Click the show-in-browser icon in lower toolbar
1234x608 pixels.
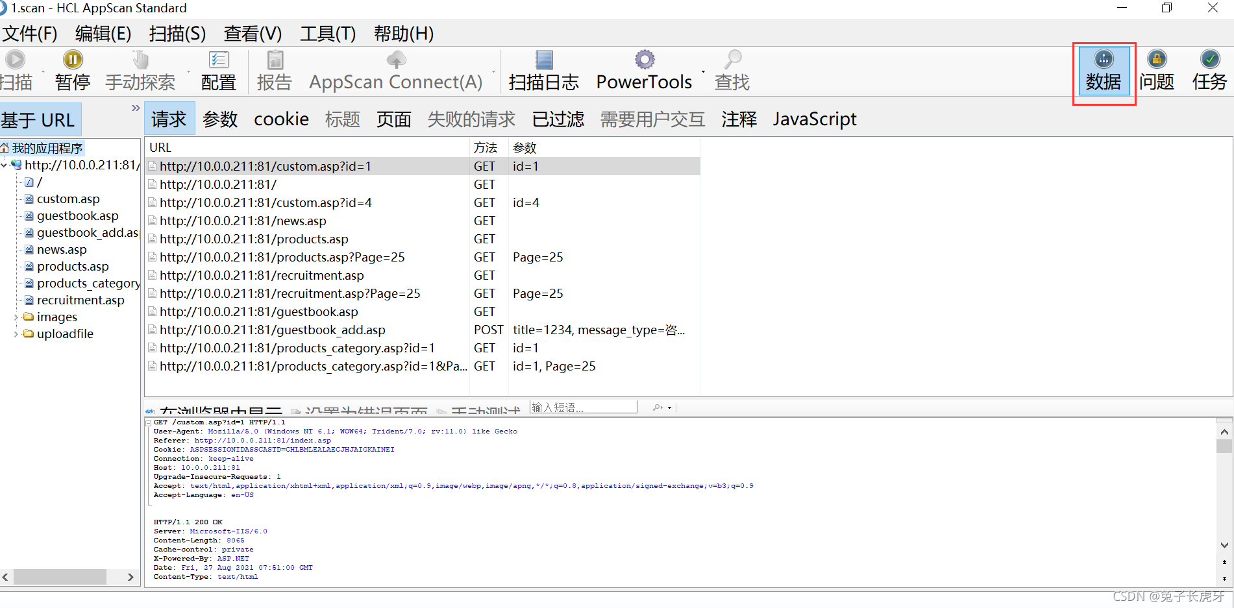coord(150,411)
